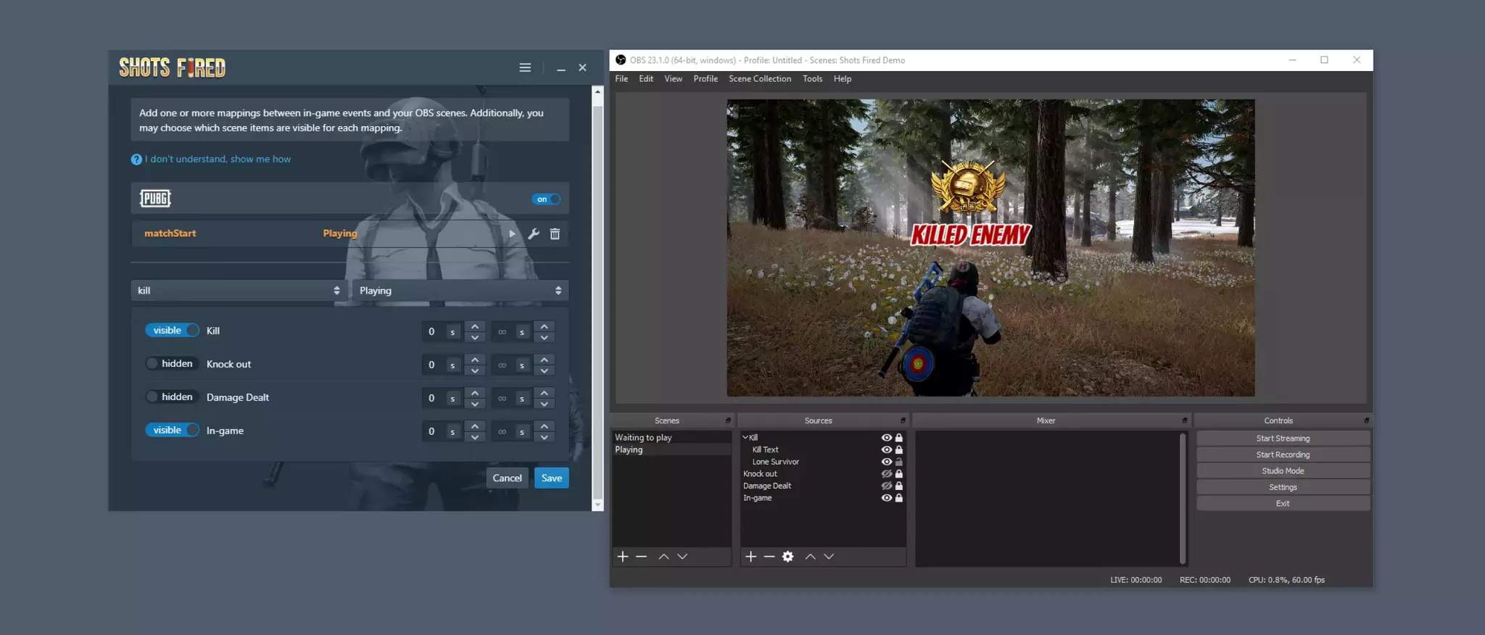Image resolution: width=1485 pixels, height=635 pixels.
Task: Click Start Recording in OBS
Action: pos(1283,455)
